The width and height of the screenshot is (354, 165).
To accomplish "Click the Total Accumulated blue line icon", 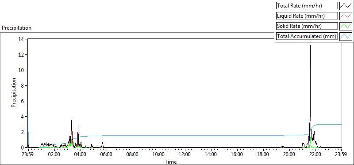I will (x=346, y=36).
